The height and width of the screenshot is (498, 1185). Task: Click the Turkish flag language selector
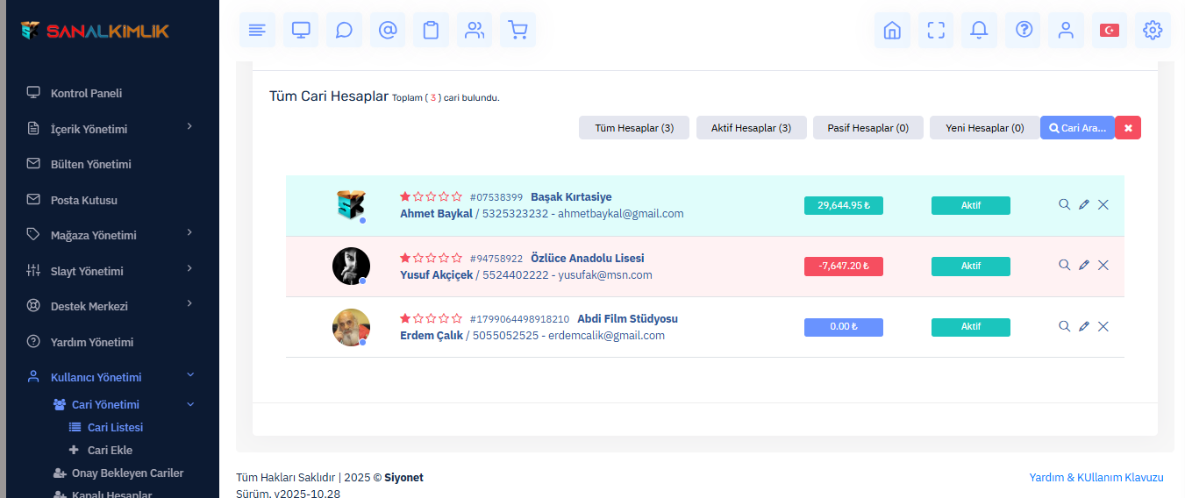coord(1110,31)
